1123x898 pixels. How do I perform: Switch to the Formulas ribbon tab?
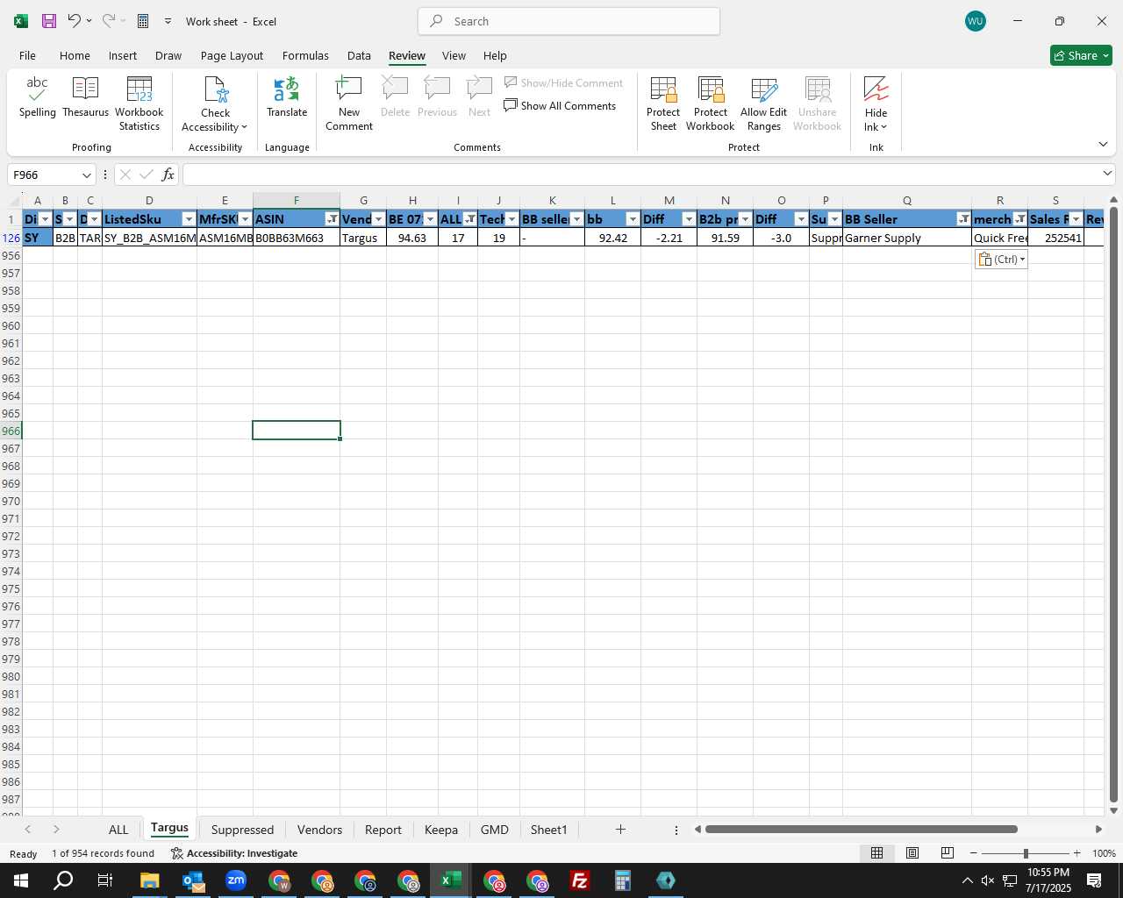point(305,55)
